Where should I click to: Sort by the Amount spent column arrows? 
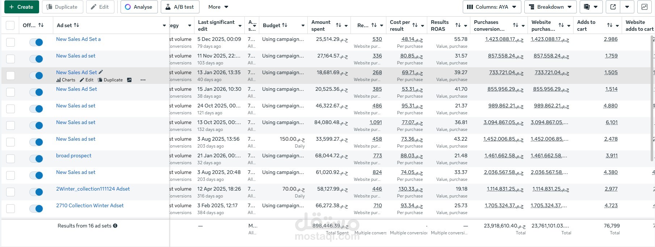point(339,25)
